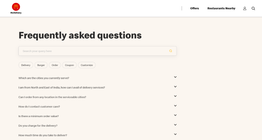This screenshot has width=262, height=140.
Task: Open the user account profile icon
Action: pyautogui.click(x=245, y=8)
